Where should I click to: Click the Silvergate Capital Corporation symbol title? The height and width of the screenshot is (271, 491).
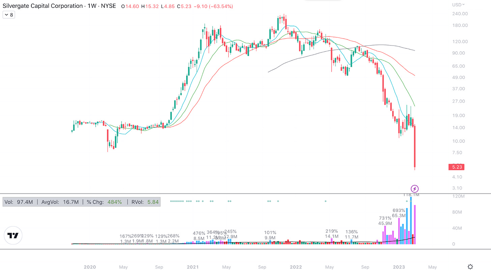click(x=43, y=6)
